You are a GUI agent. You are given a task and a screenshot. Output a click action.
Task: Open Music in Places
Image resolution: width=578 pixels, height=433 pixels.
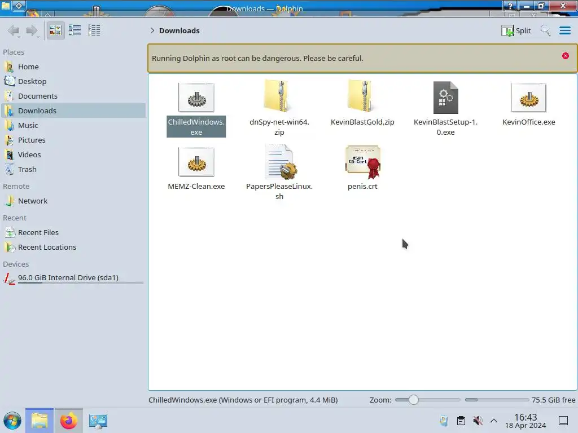(x=73, y=126)
